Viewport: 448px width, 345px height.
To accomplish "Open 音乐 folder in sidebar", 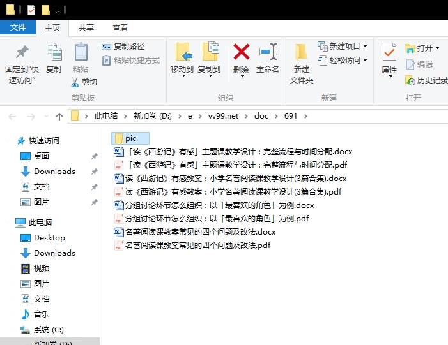I will [x=35, y=314].
